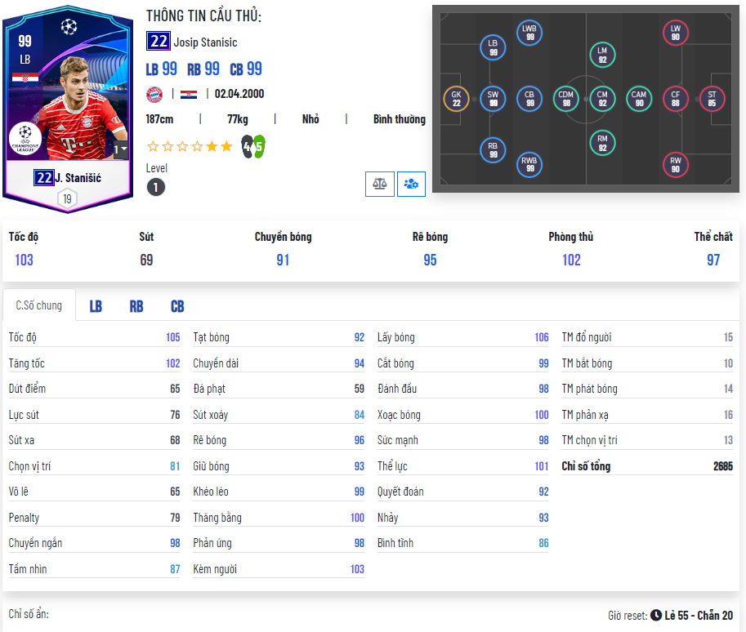Click the star rating row
The height and width of the screenshot is (632, 746).
click(x=190, y=146)
